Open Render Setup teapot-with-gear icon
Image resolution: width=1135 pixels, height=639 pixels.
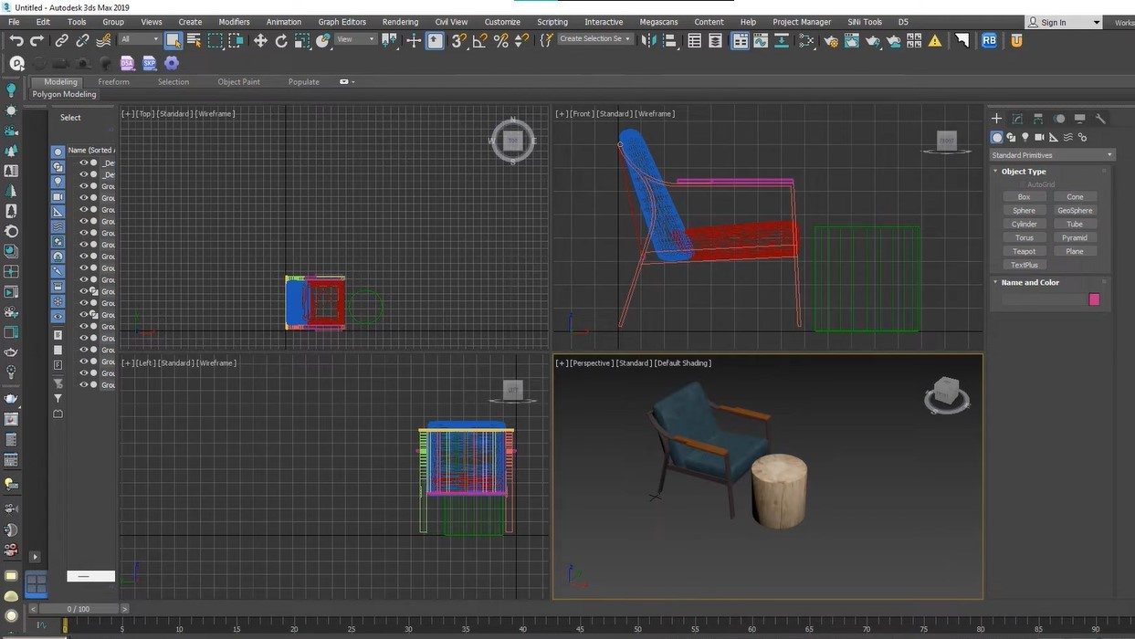tap(830, 40)
